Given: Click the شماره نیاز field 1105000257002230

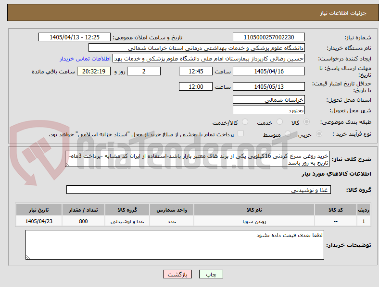Looking at the screenshot, I should pos(269,37).
